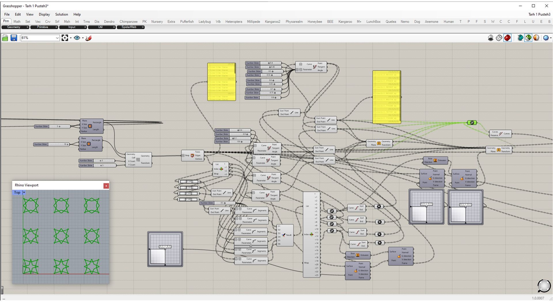553x302 pixels.
Task: Click the Zoom Extents icon
Action: tap(65, 38)
